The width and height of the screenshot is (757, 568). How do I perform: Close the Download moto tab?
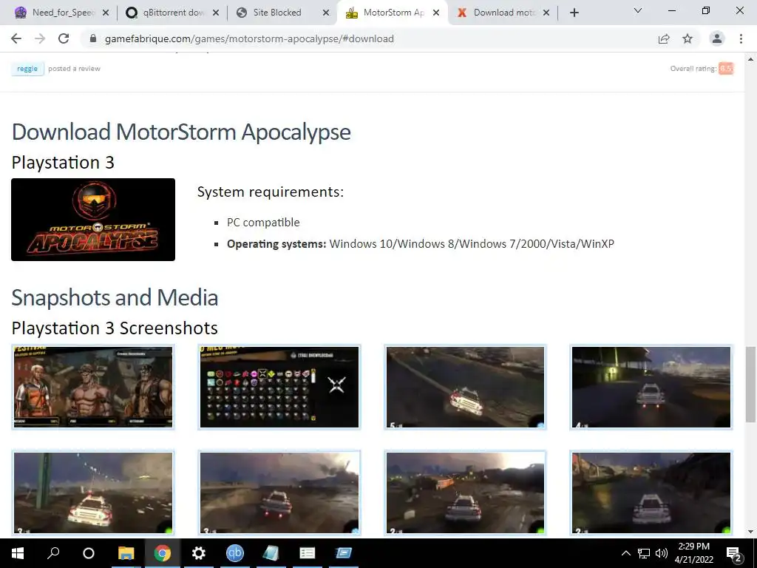coord(546,13)
